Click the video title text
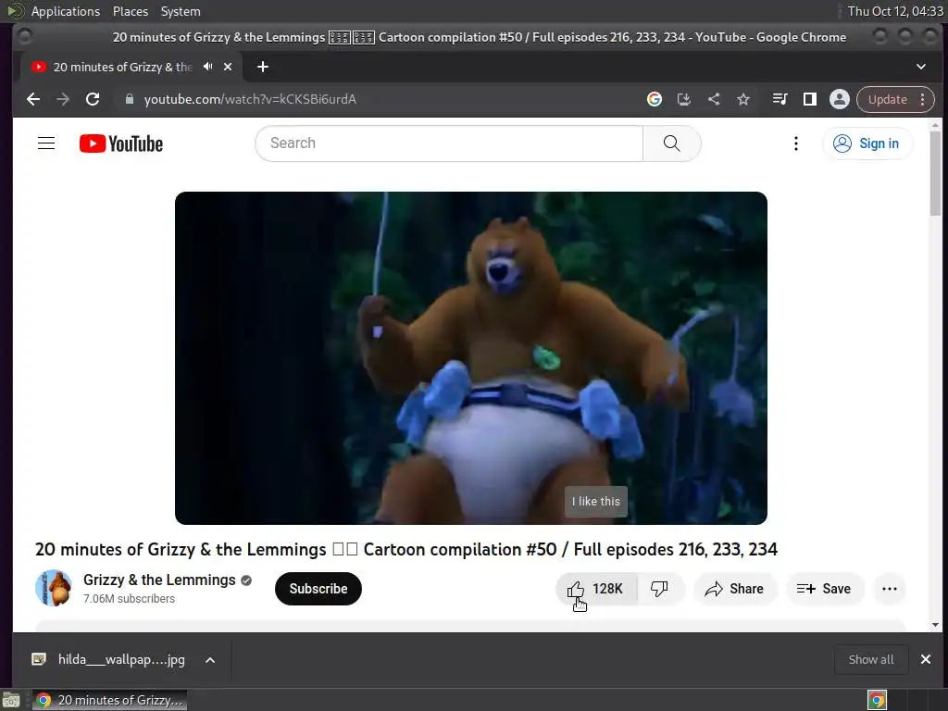This screenshot has height=711, width=948. pyautogui.click(x=406, y=549)
